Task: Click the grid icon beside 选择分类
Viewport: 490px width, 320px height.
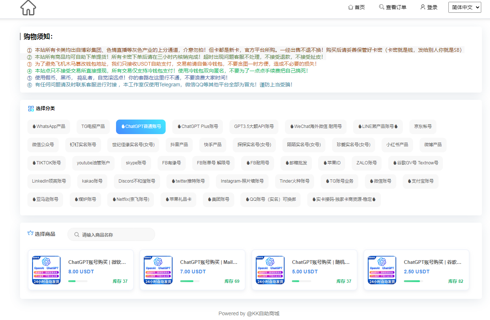Action: tap(31, 109)
